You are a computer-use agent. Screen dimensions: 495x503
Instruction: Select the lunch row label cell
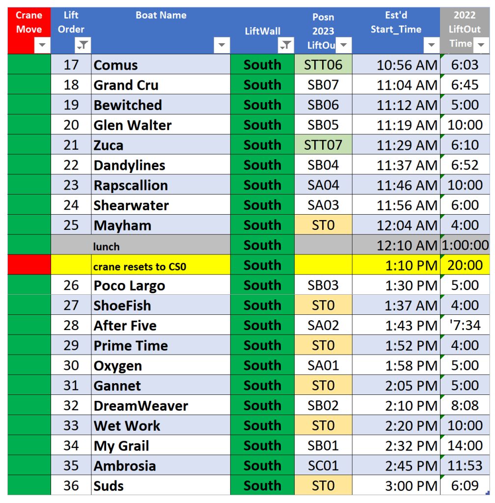point(161,245)
